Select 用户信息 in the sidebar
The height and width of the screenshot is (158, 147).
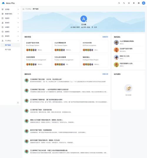coord(10,45)
